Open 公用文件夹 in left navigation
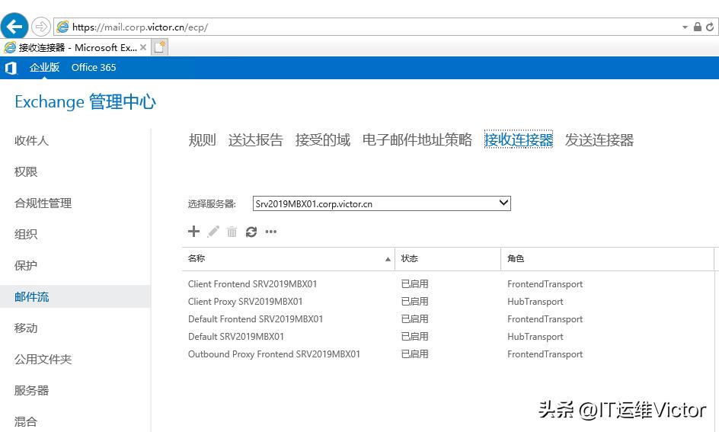Screen dimensions: 719x432 point(43,359)
